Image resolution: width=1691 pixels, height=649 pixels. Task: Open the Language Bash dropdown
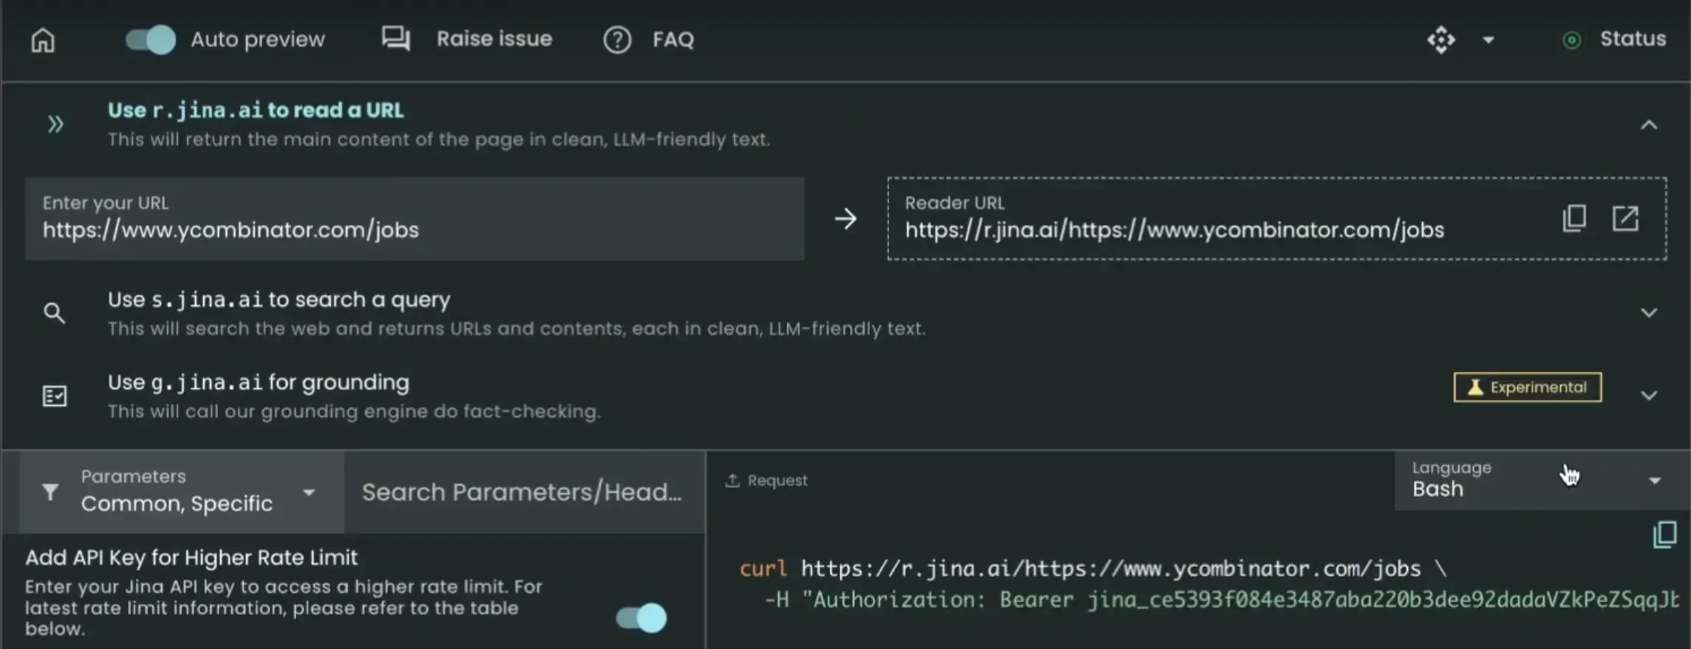point(1542,480)
